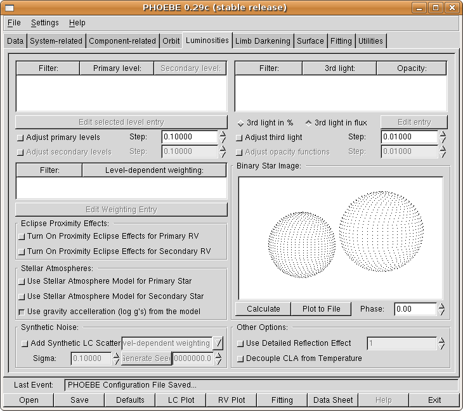Open the LC Plot window
Image resolution: width=463 pixels, height=411 pixels.
181,400
